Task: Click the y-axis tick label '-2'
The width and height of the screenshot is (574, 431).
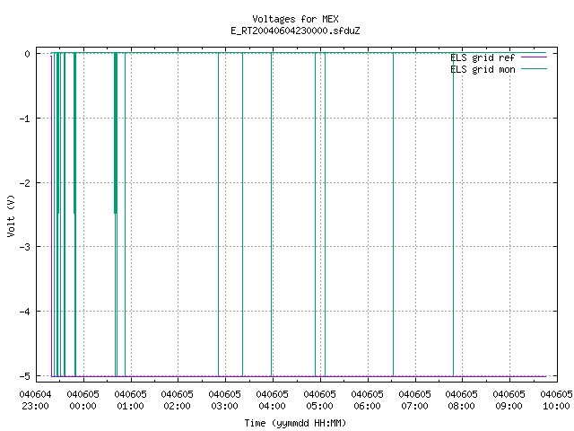Action: 25,183
